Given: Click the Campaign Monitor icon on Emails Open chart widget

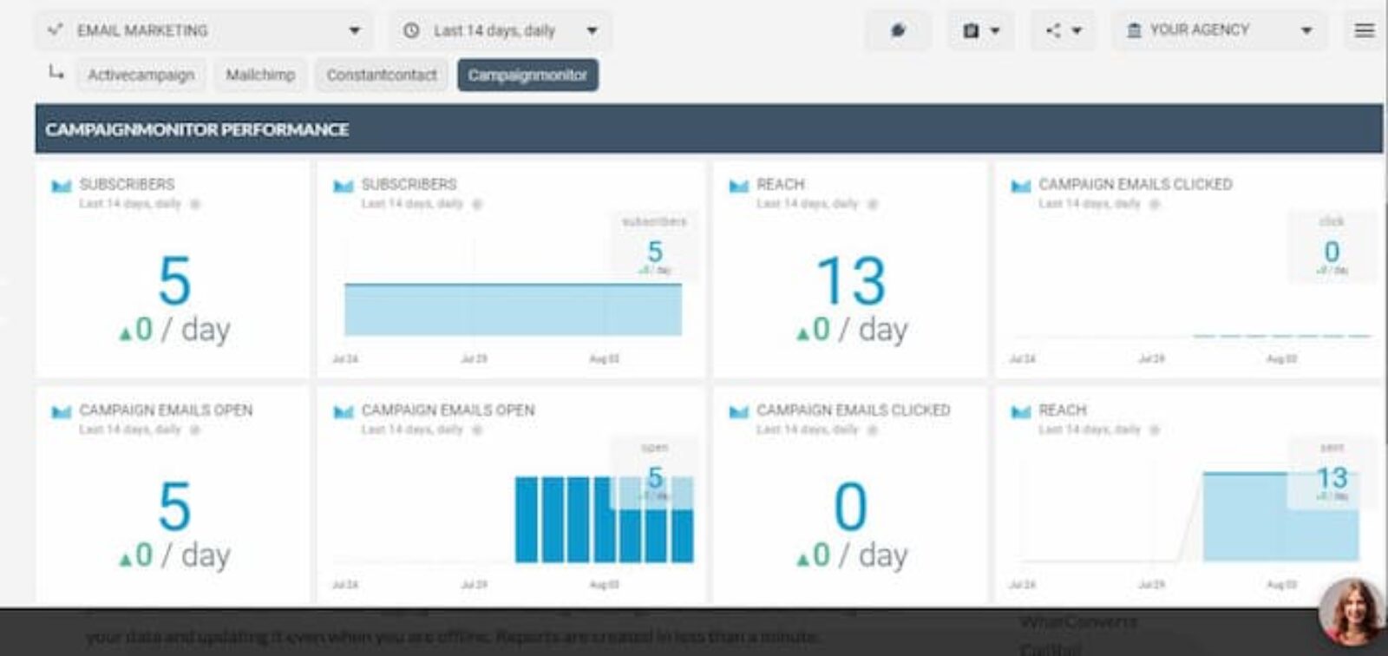Looking at the screenshot, I should [344, 411].
